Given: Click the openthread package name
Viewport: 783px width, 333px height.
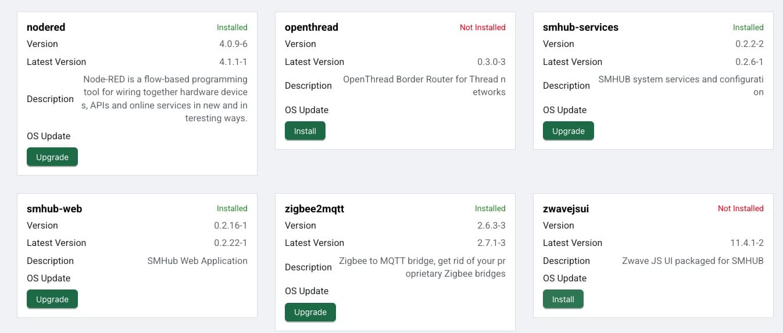Looking at the screenshot, I should click(x=311, y=27).
